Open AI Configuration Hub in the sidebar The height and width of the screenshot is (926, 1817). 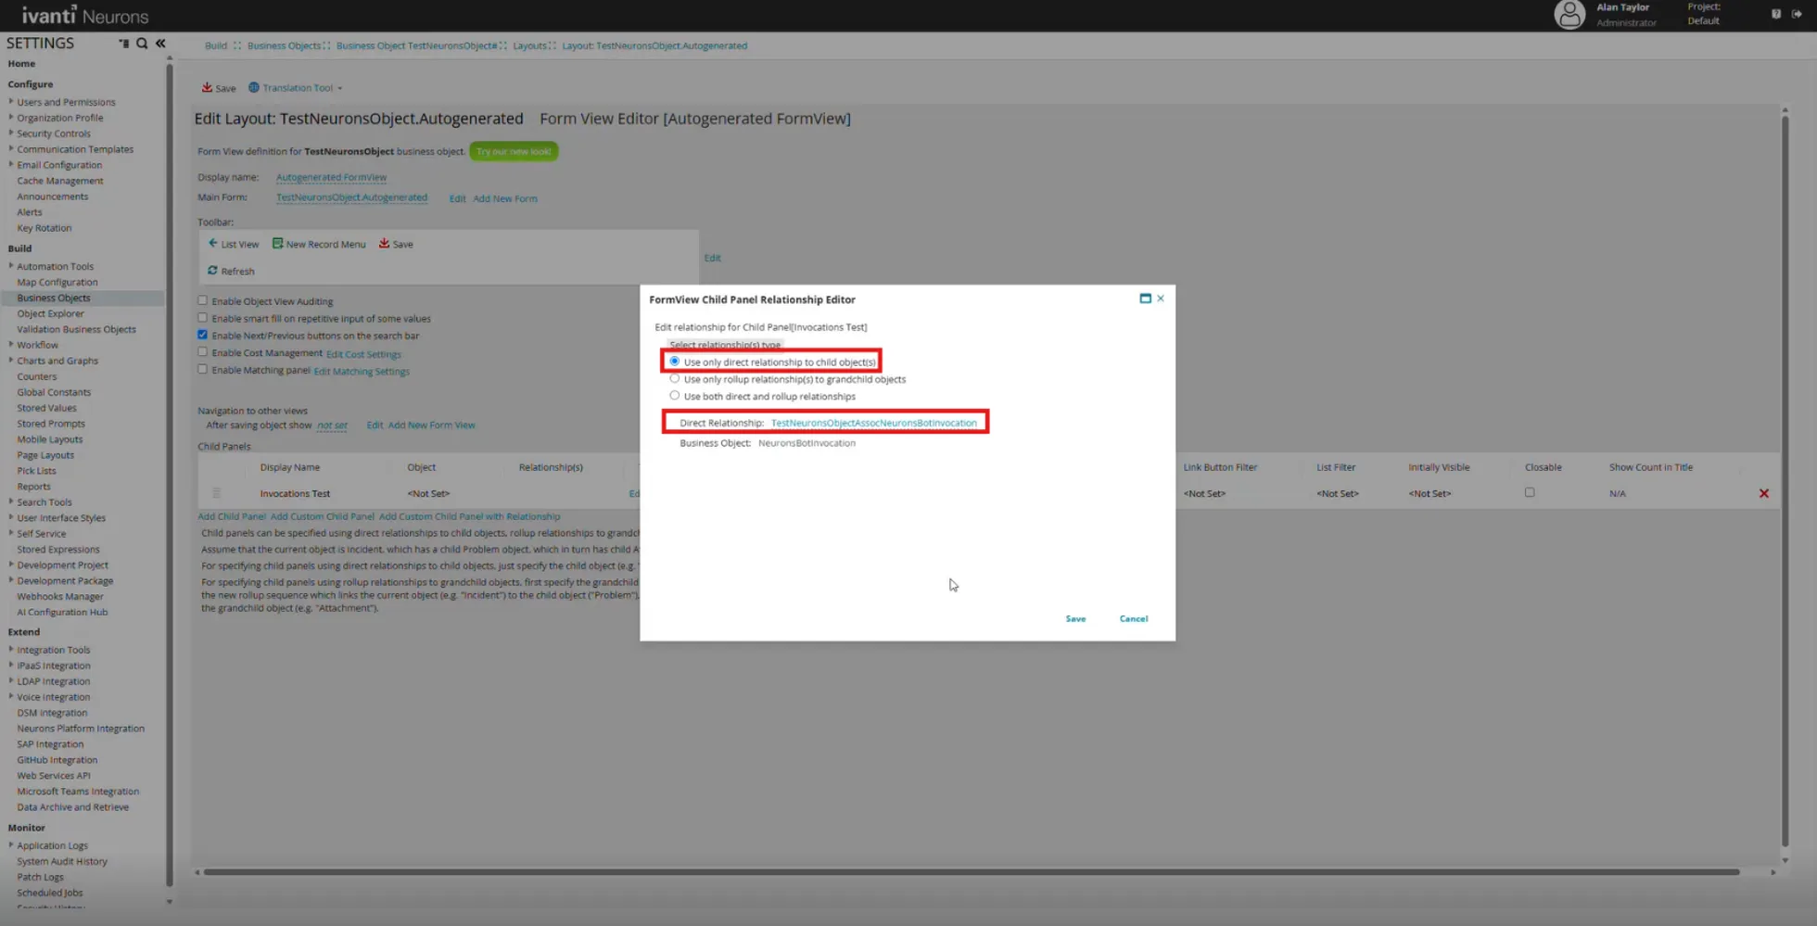62,612
